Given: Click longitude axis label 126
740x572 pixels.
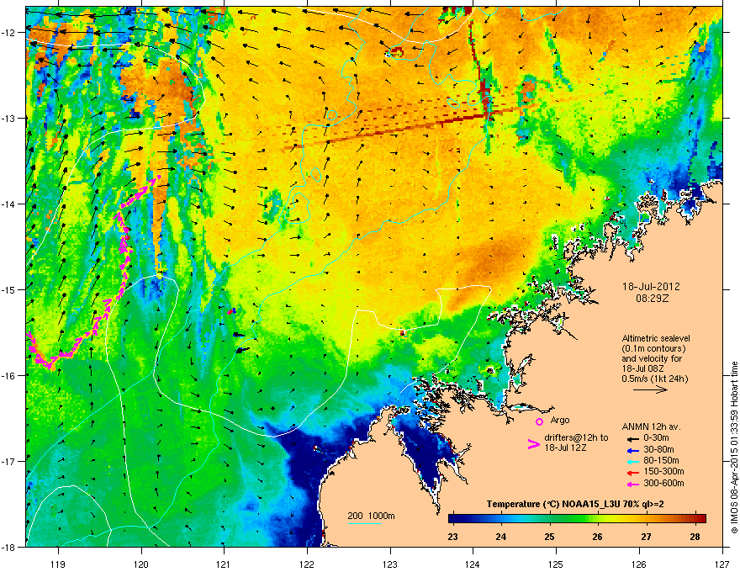Looking at the screenshot, I should point(639,564).
